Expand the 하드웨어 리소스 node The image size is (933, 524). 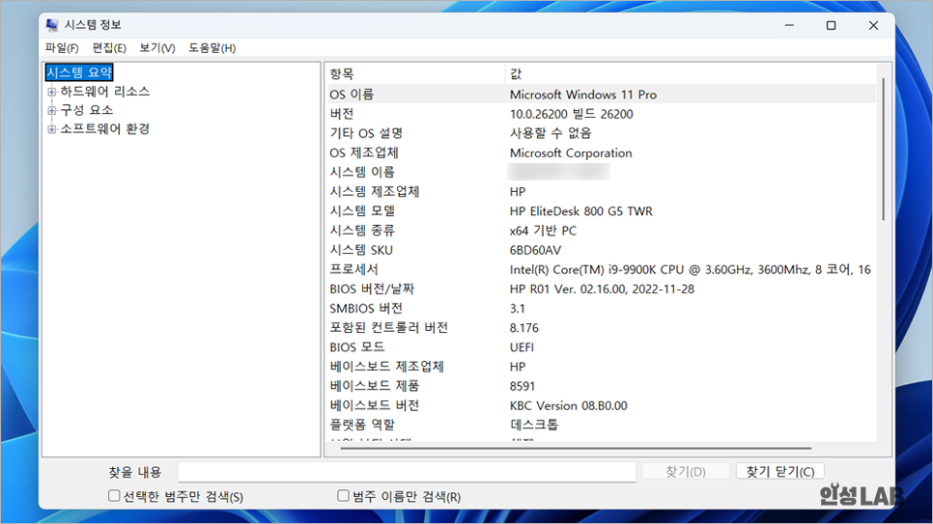point(52,92)
